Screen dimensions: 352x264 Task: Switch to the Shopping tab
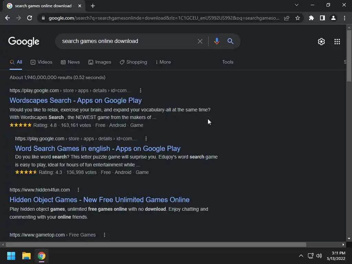(x=133, y=62)
